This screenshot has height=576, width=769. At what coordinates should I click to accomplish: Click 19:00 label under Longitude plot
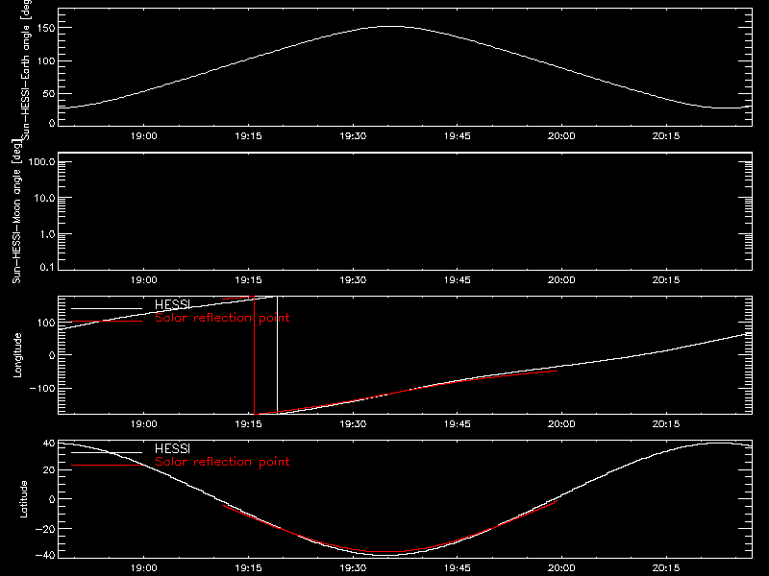pos(143,424)
